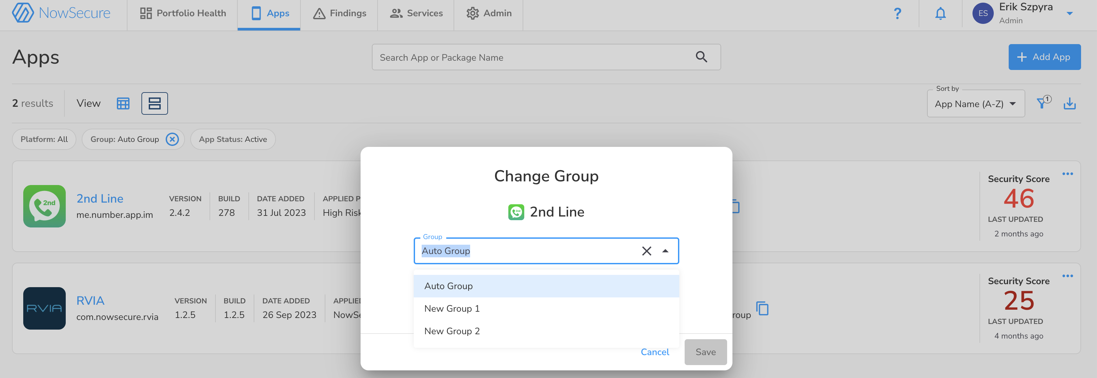Image resolution: width=1097 pixels, height=378 pixels.
Task: Click the ES user avatar
Action: tap(983, 13)
